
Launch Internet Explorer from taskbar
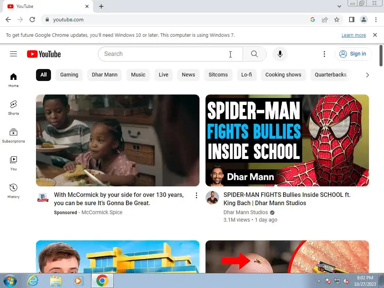[33, 281]
